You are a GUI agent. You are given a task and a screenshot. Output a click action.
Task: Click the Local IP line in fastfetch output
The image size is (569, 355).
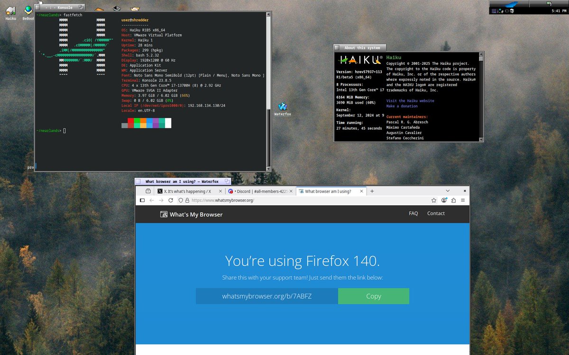point(173,106)
